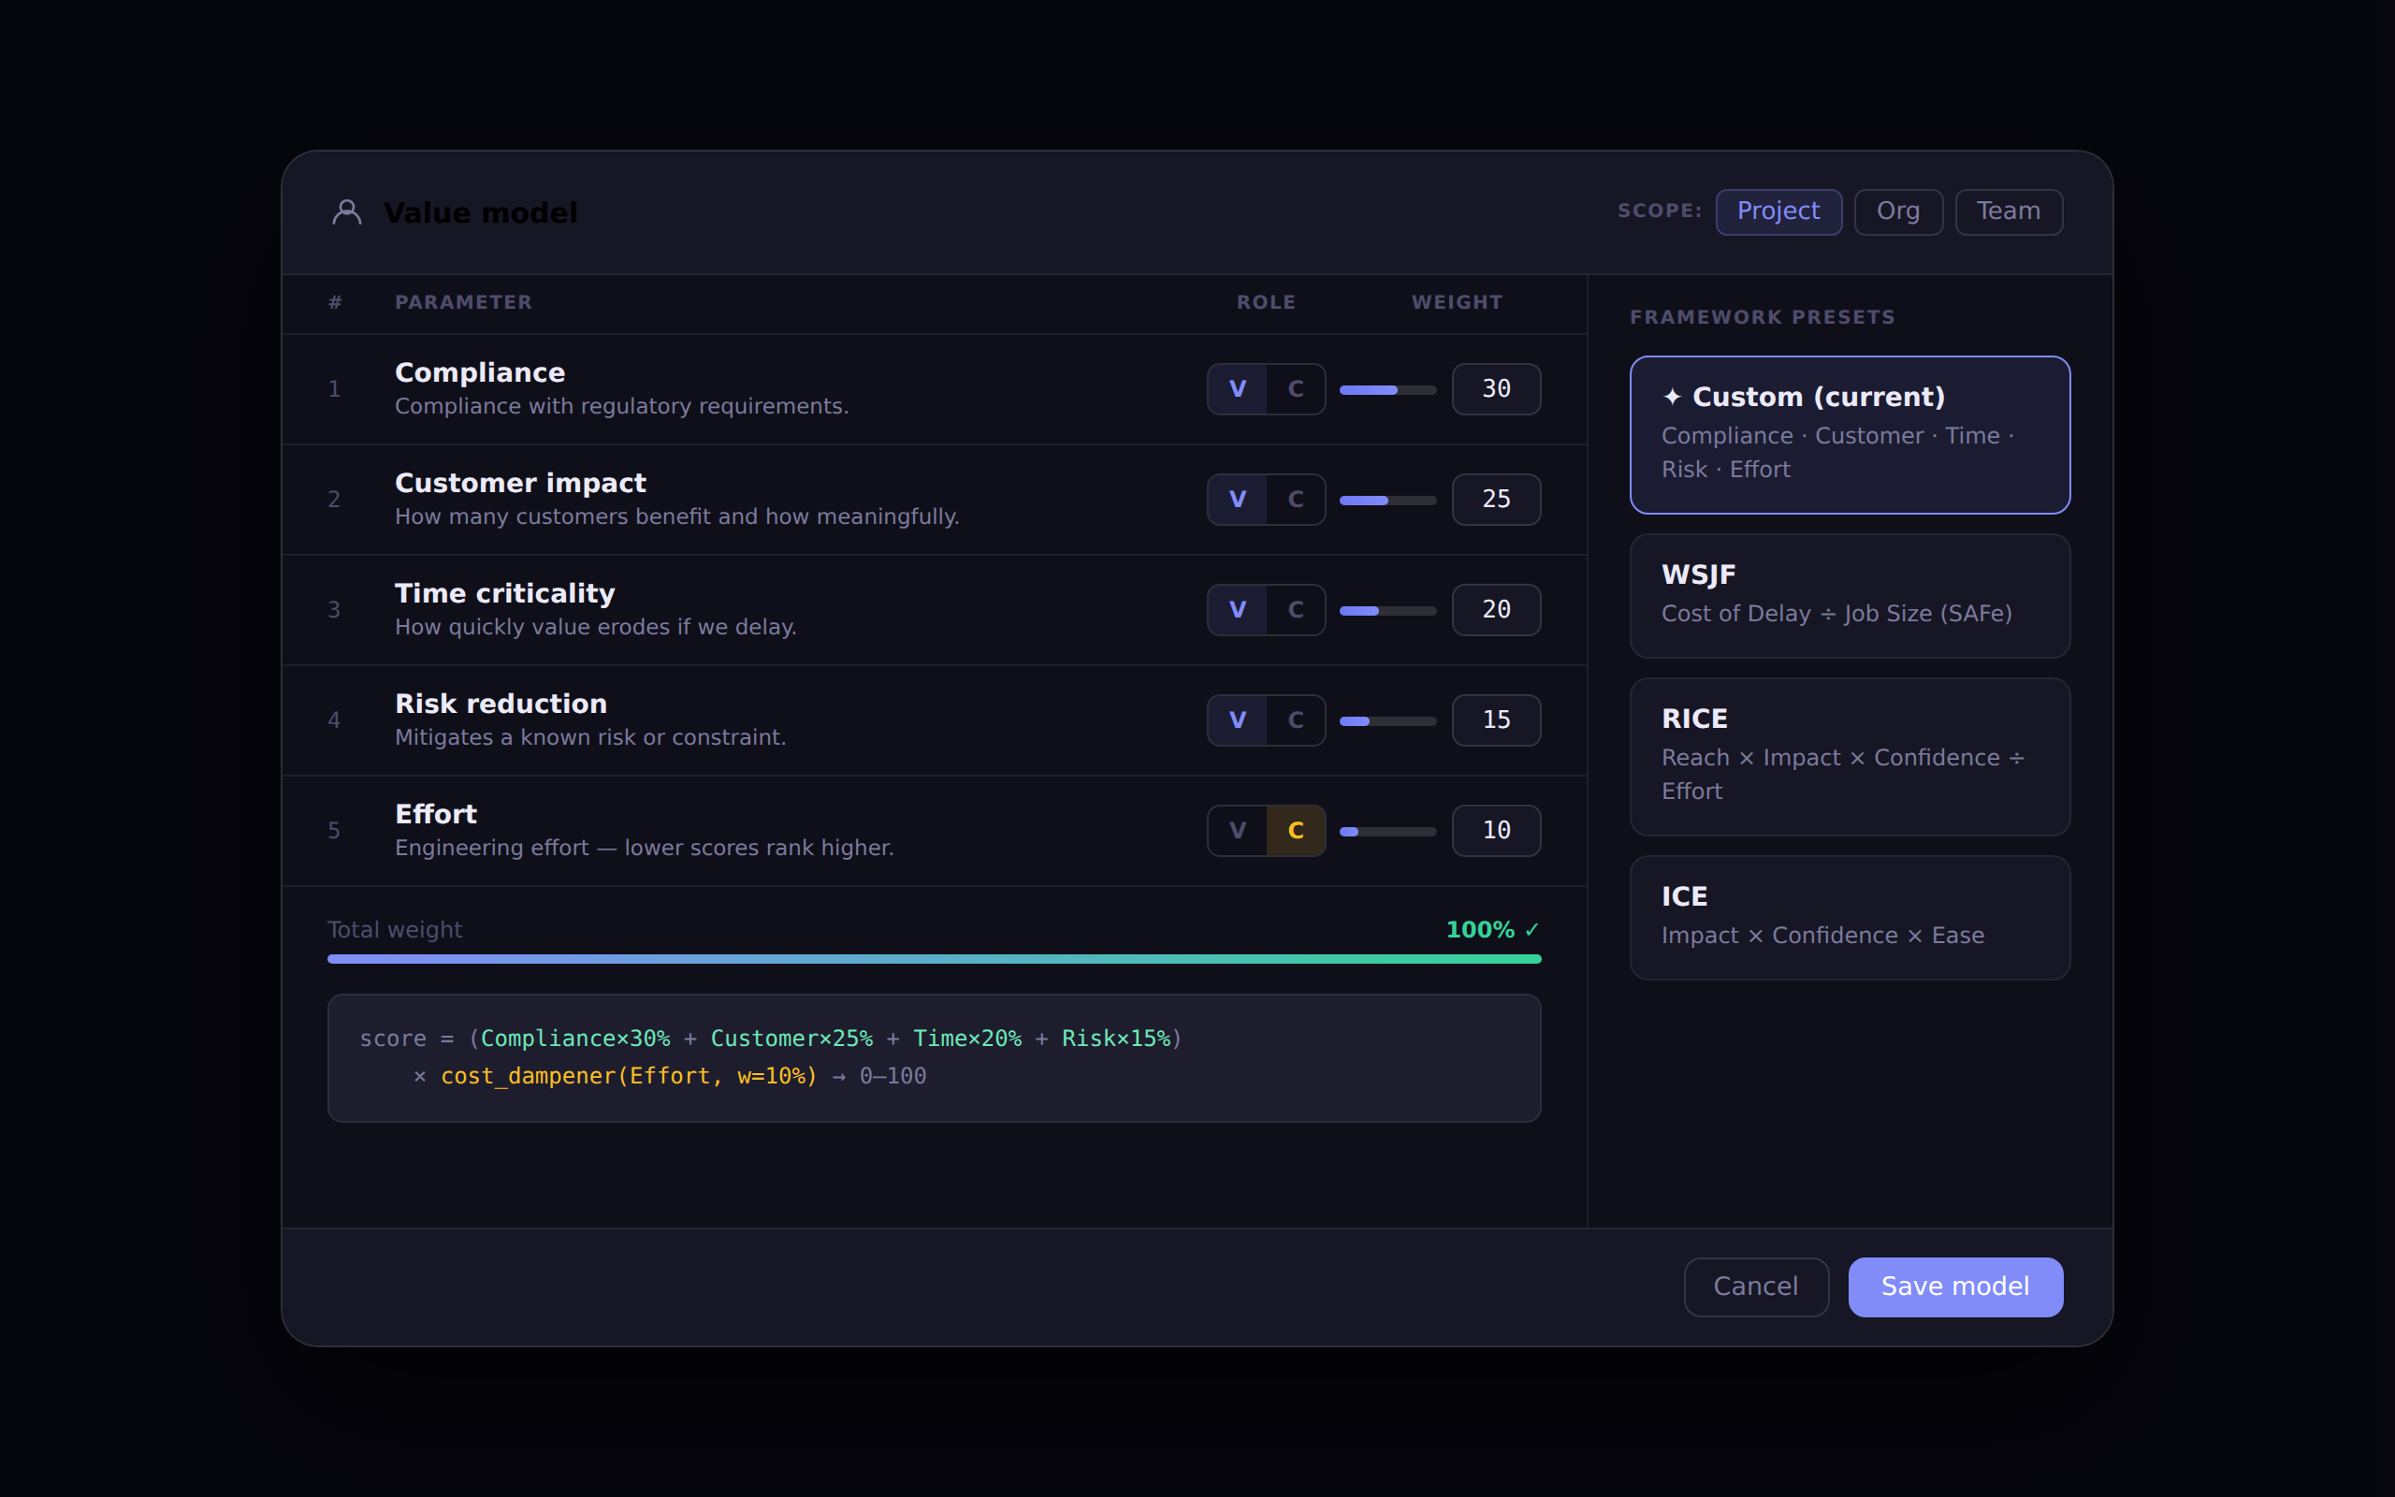Click Save model
Screen dimensions: 2395x1497
(x=1954, y=1287)
